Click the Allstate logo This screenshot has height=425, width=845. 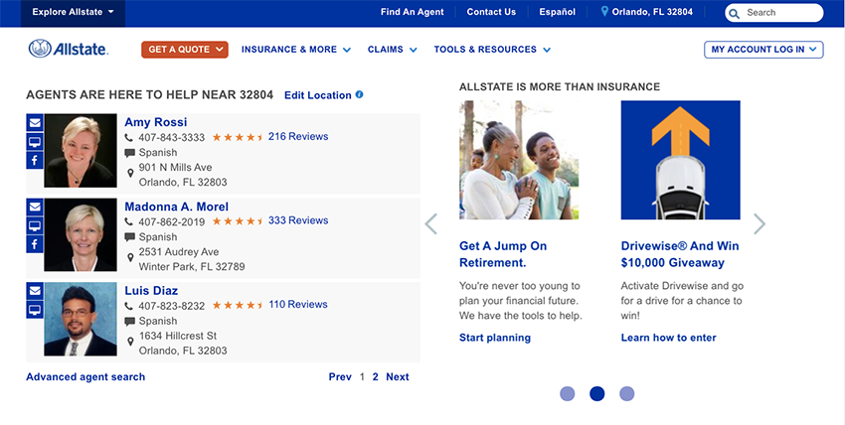pyautogui.click(x=69, y=49)
